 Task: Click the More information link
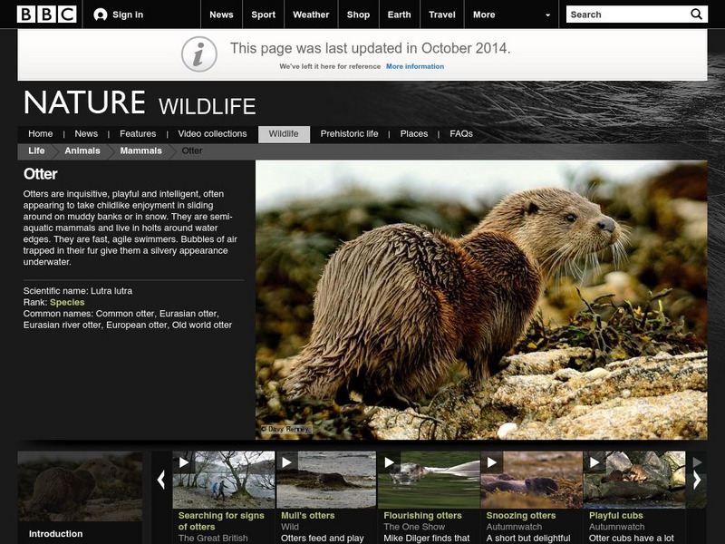415,66
